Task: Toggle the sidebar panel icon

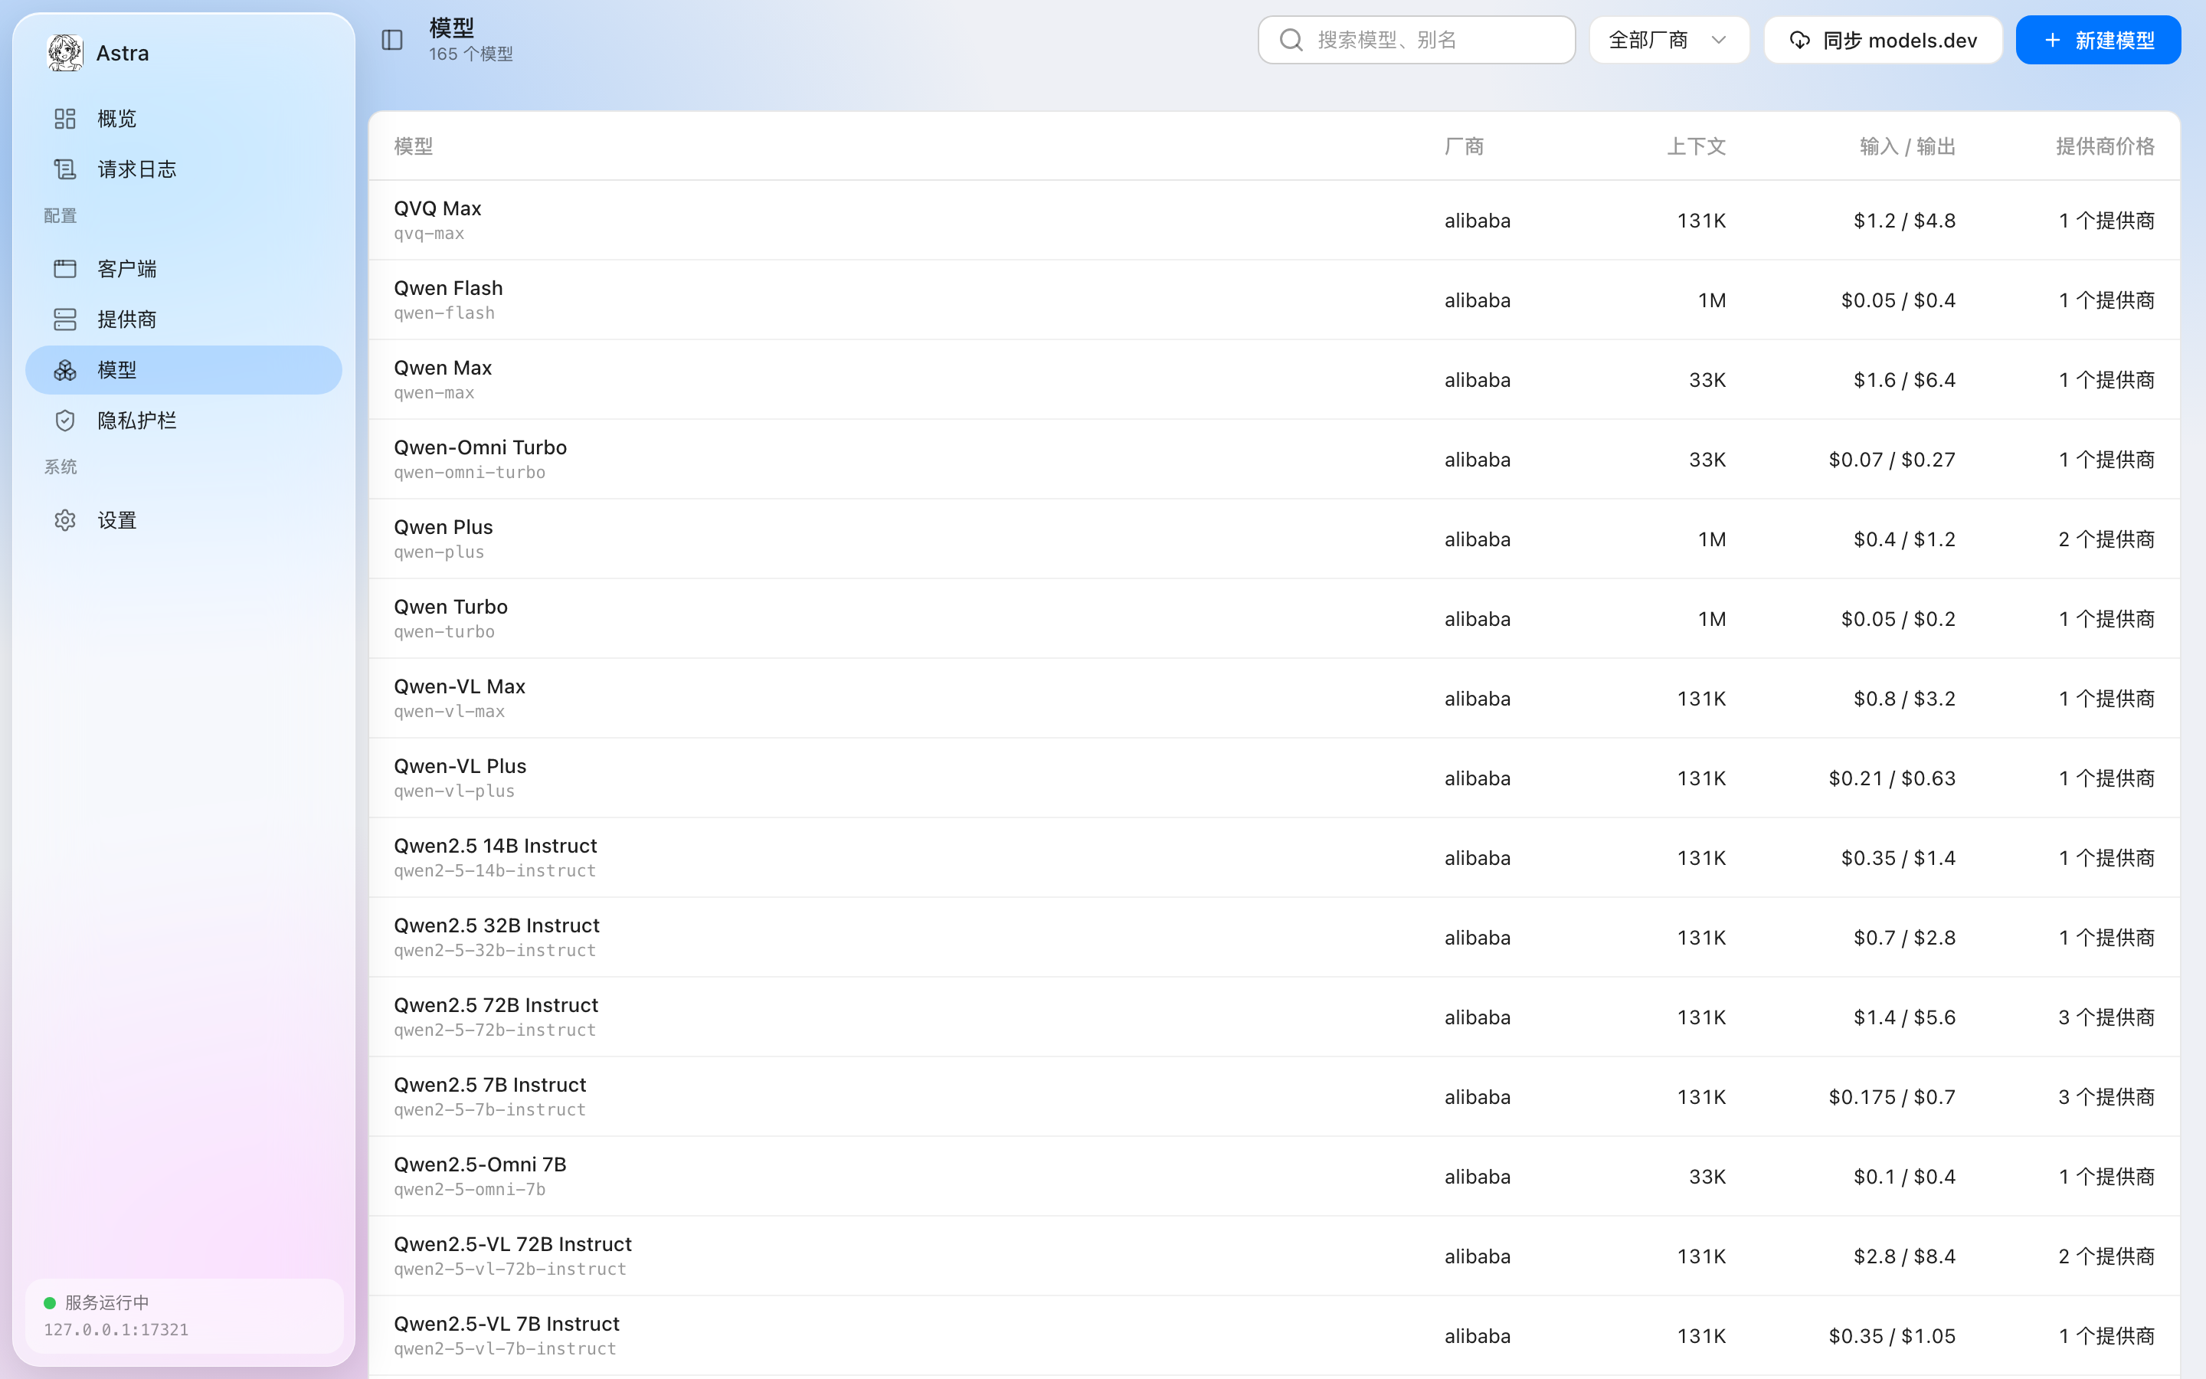Action: 392,40
